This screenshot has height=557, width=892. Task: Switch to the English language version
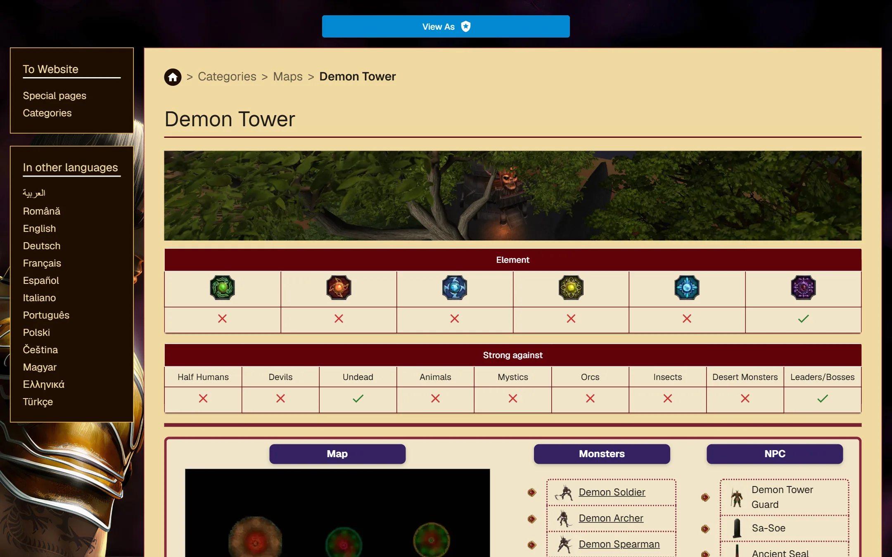[39, 229]
